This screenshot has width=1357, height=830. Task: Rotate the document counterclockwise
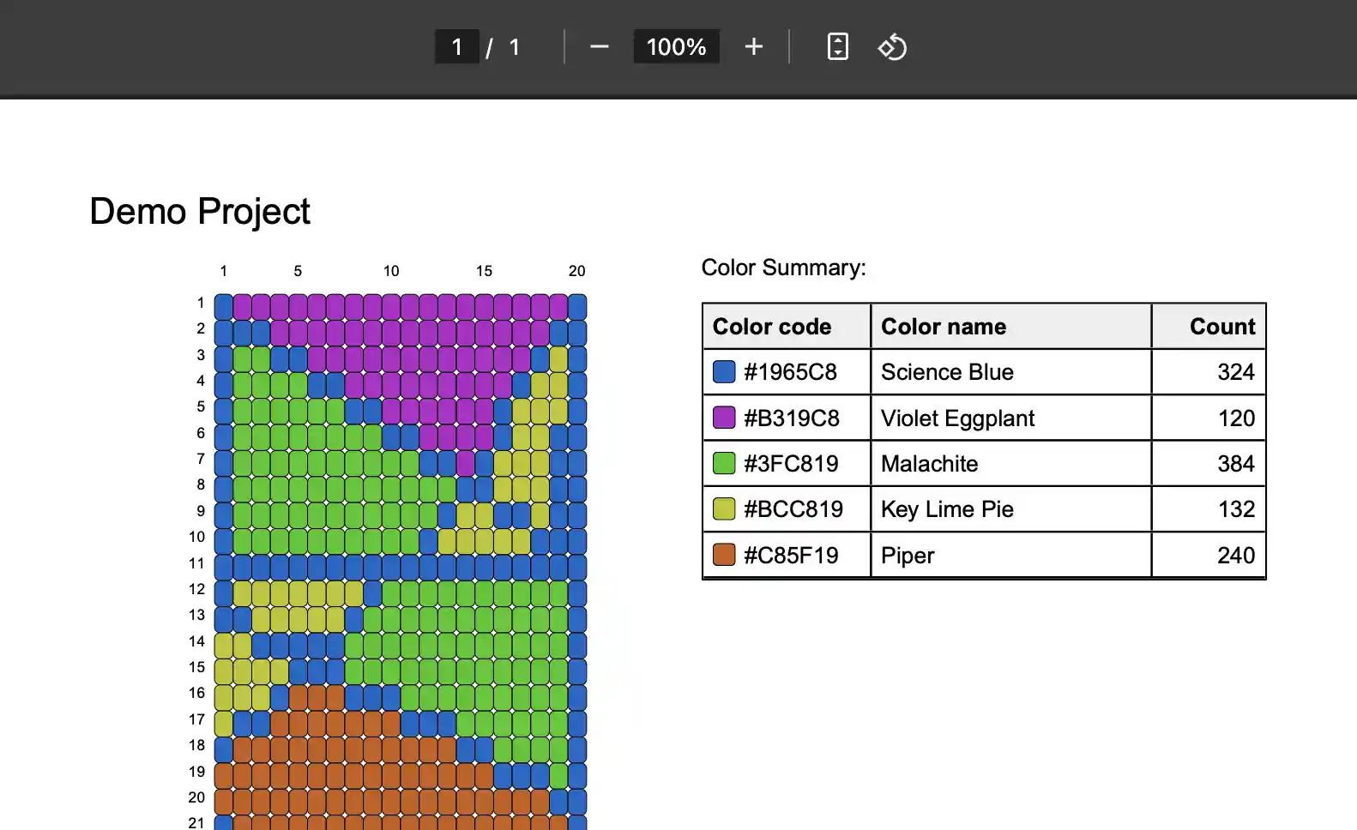[x=892, y=46]
